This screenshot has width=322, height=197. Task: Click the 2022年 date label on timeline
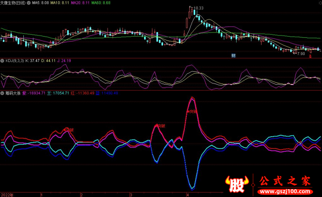click(x=7, y=194)
